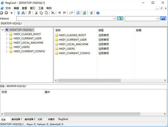The height and width of the screenshot is (127, 168).
Task: Click the Copy icon in toolbar
Action: point(41,13)
